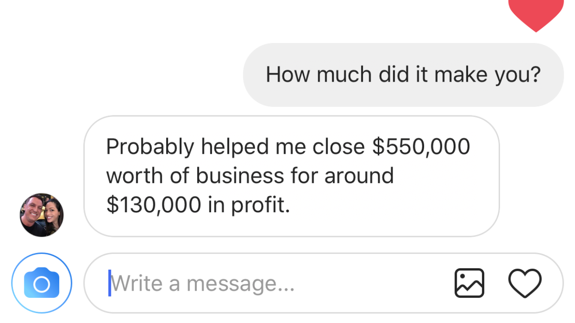Click the word "message..." in the placeholder

(240, 284)
